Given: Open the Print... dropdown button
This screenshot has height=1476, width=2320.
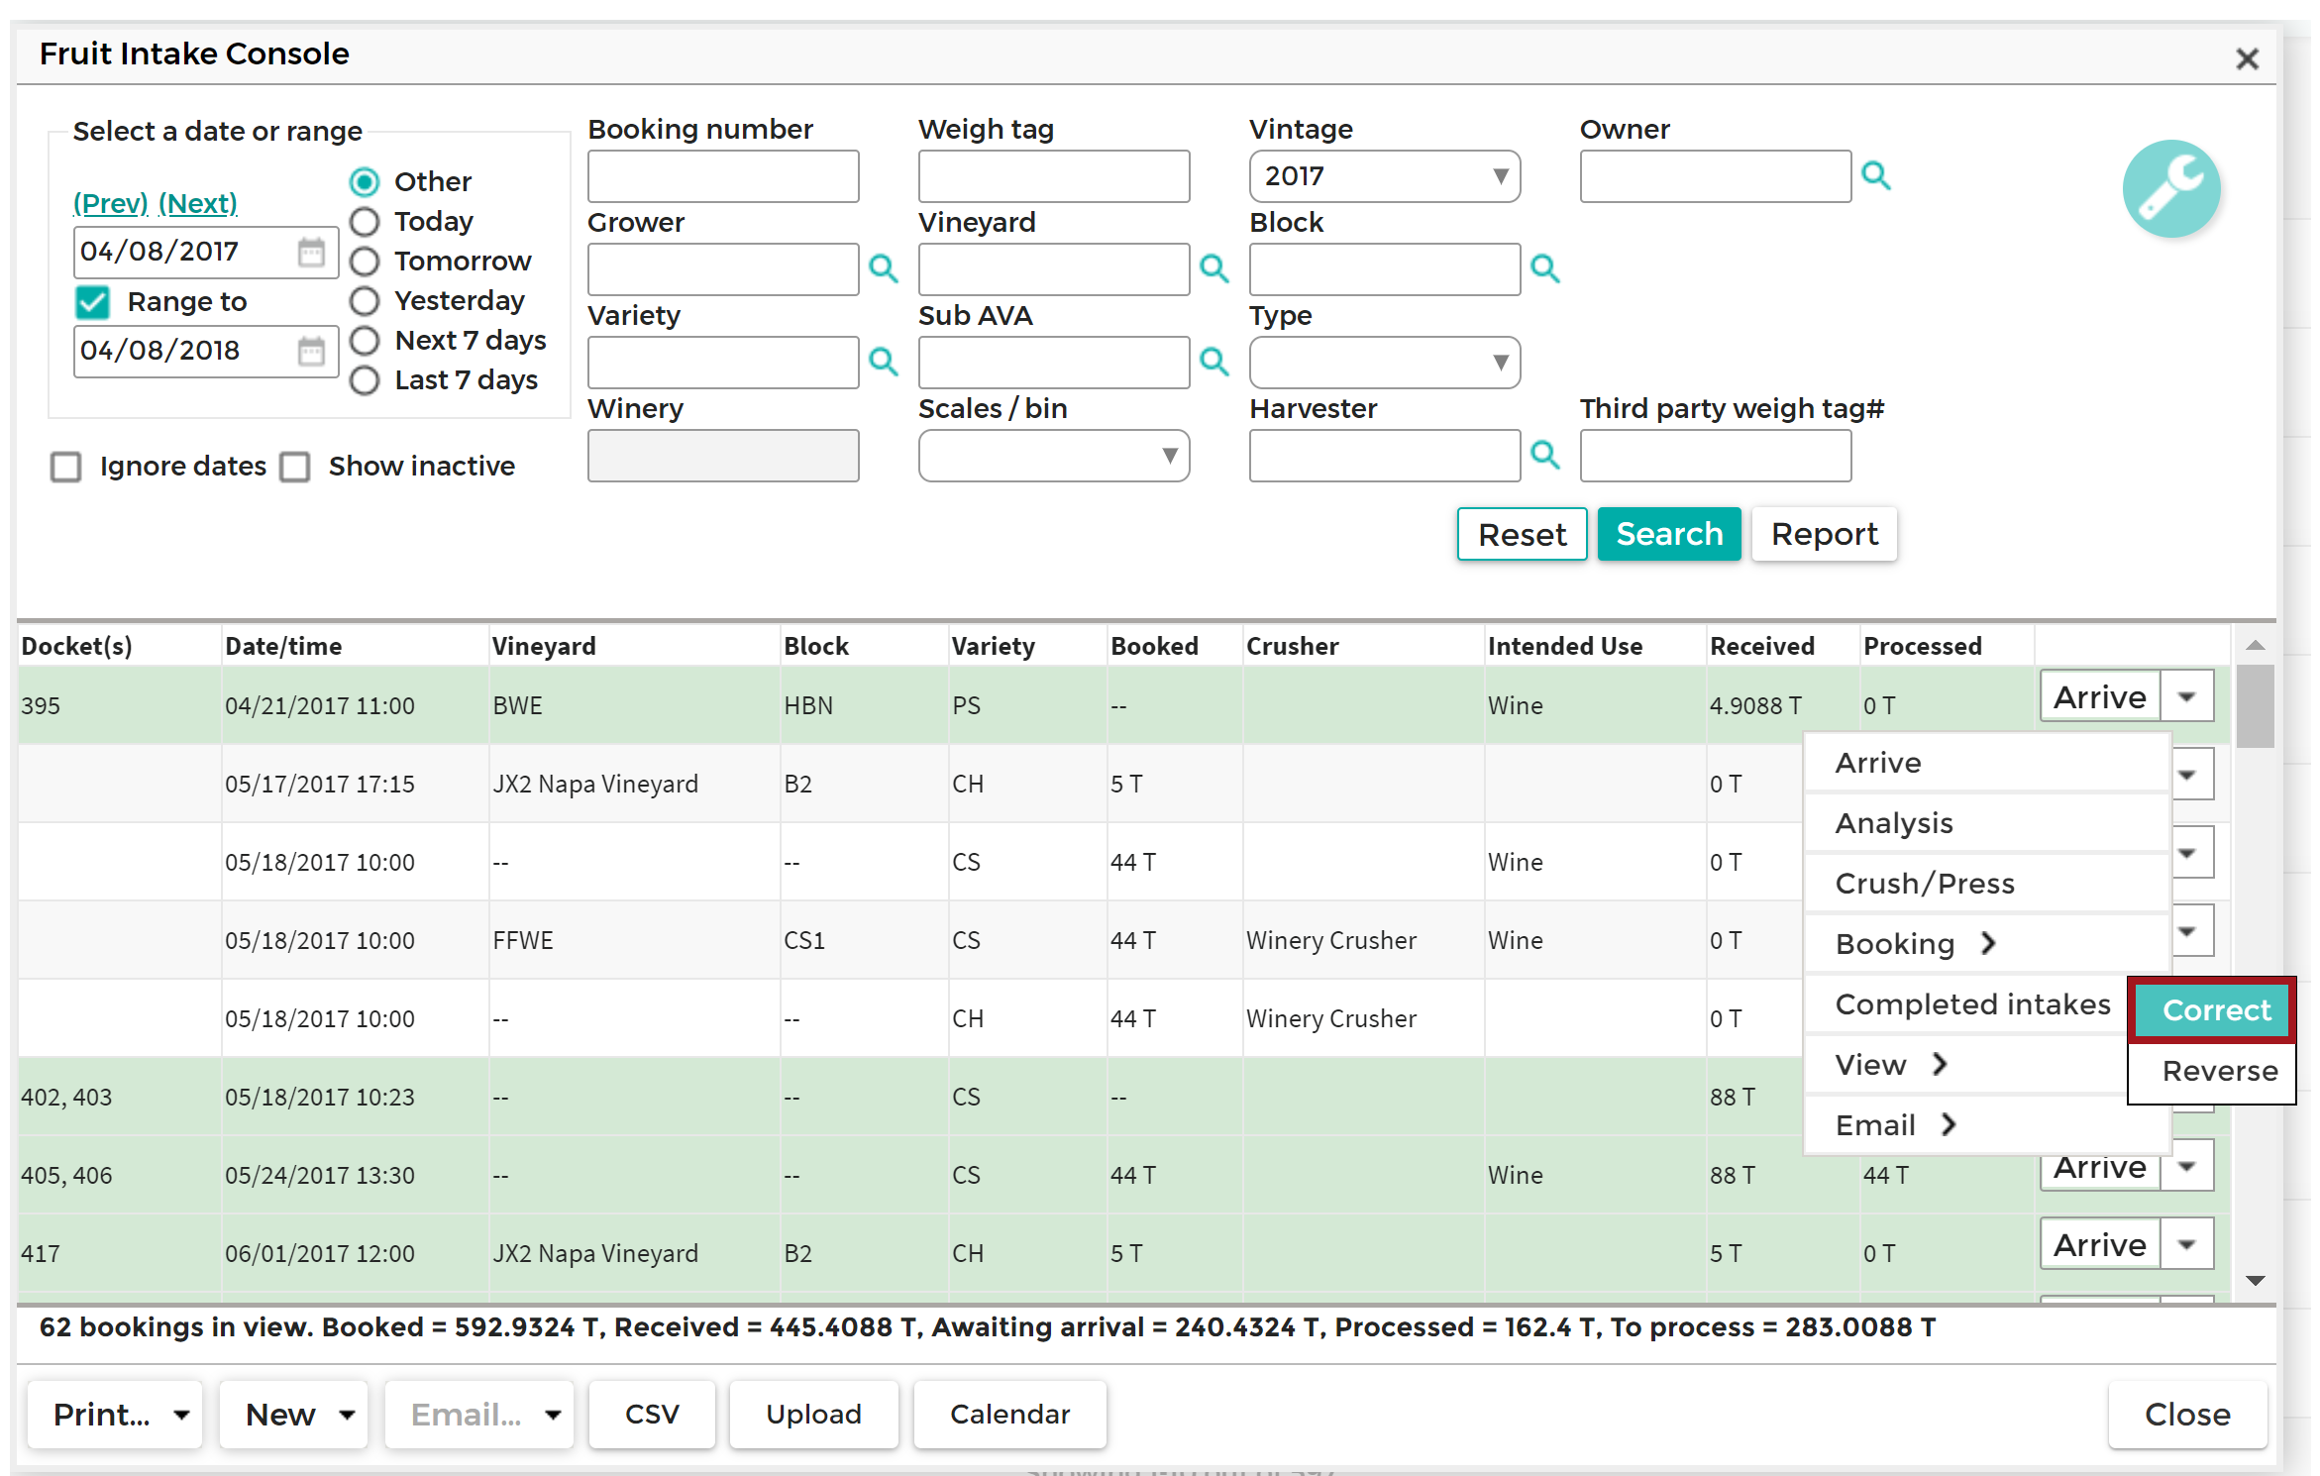Looking at the screenshot, I should [116, 1415].
